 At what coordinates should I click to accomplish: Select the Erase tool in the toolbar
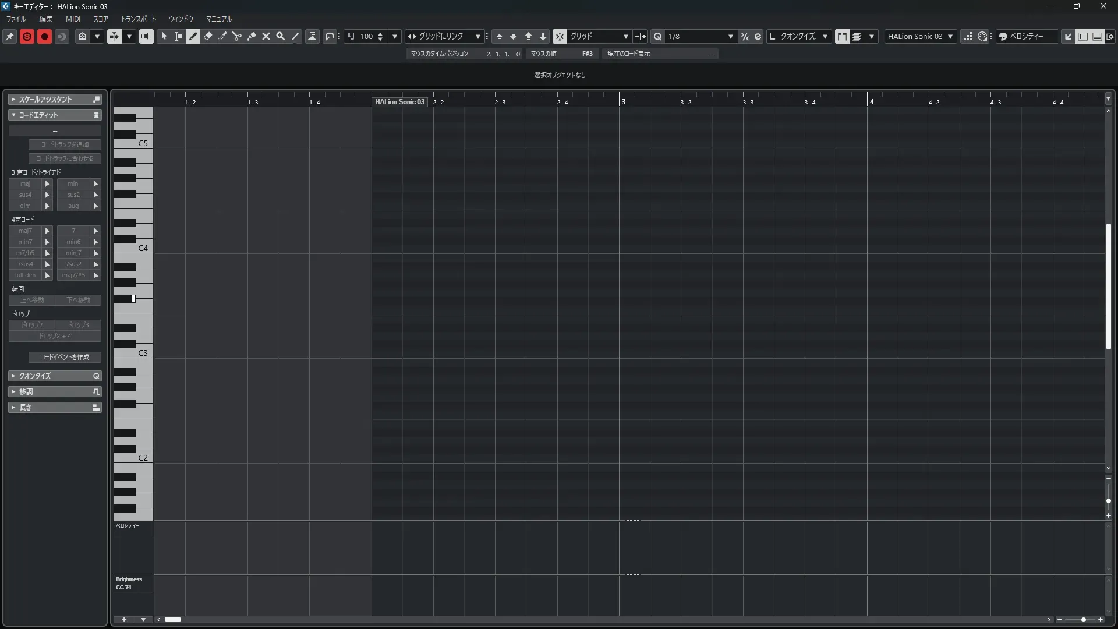click(208, 36)
